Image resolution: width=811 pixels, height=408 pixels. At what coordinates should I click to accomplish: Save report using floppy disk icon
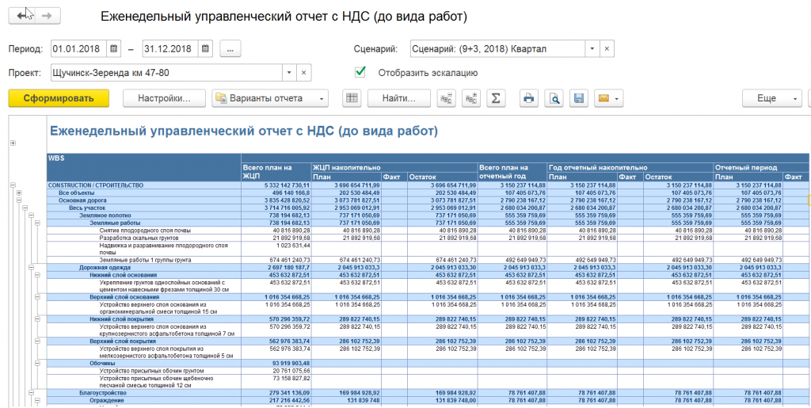pos(579,98)
